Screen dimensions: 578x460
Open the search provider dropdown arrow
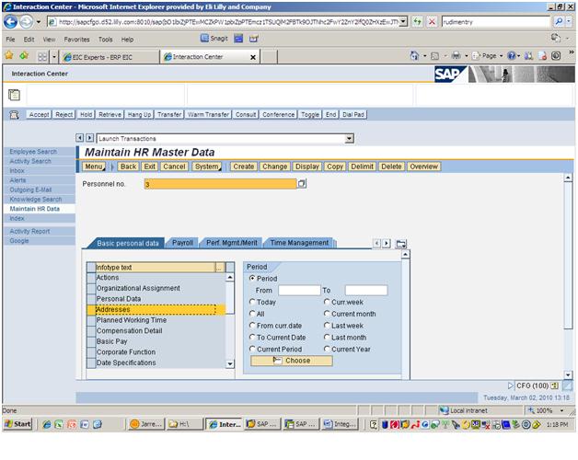pos(569,22)
